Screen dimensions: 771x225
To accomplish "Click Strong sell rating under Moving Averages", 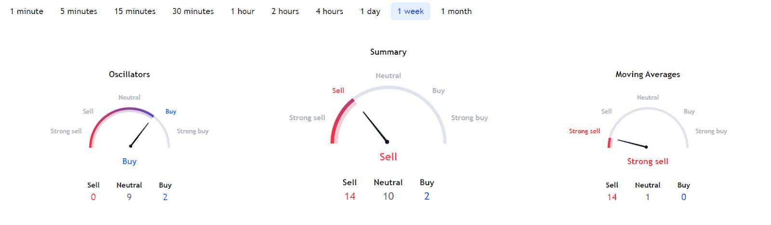I will pyautogui.click(x=648, y=161).
